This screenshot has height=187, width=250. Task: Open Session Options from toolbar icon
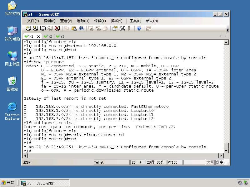click(x=115, y=28)
